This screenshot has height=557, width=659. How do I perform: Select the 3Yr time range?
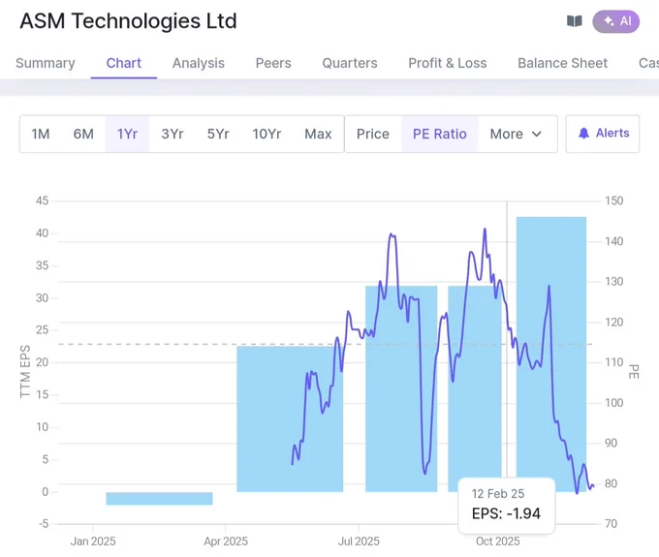(173, 134)
